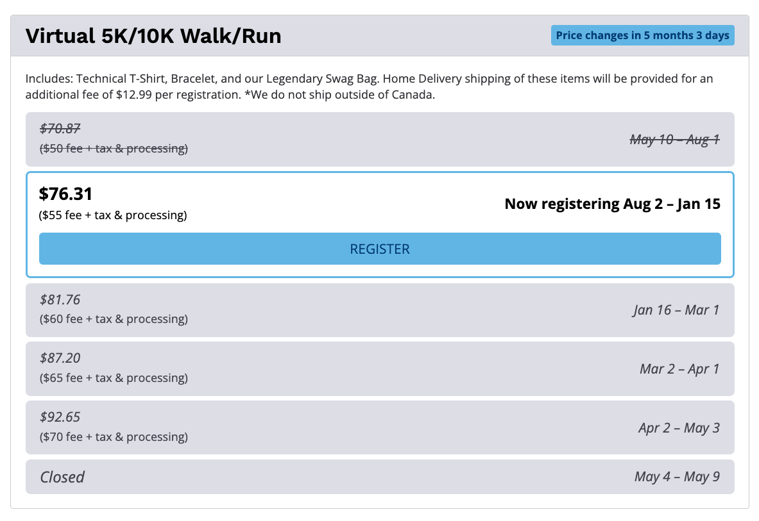Click 'Now registering Aug 2 – Jan 15' text
Viewport: 759px width, 521px height.
pos(612,204)
